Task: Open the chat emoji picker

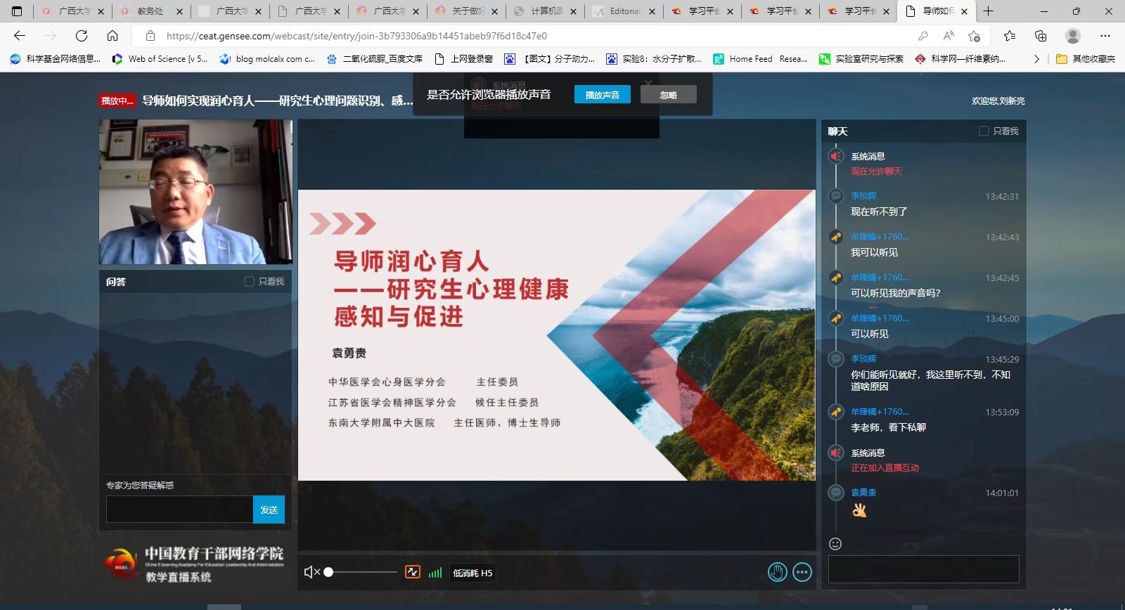Action: [x=835, y=543]
